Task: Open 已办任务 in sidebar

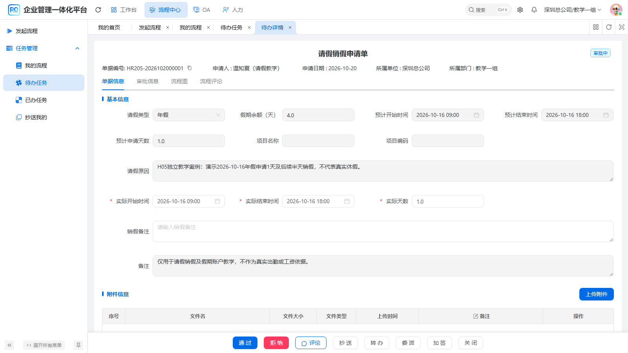Action: pyautogui.click(x=44, y=100)
